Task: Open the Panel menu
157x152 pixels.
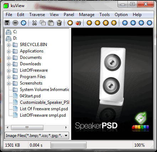Action: (69, 15)
